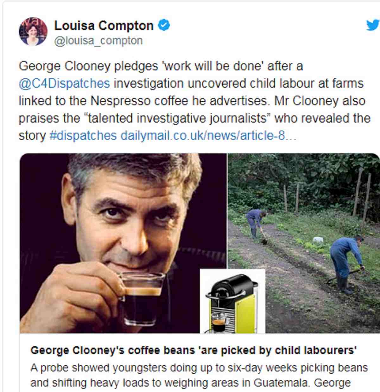
Task: Open the @louisa_compton handle
Action: pos(98,41)
